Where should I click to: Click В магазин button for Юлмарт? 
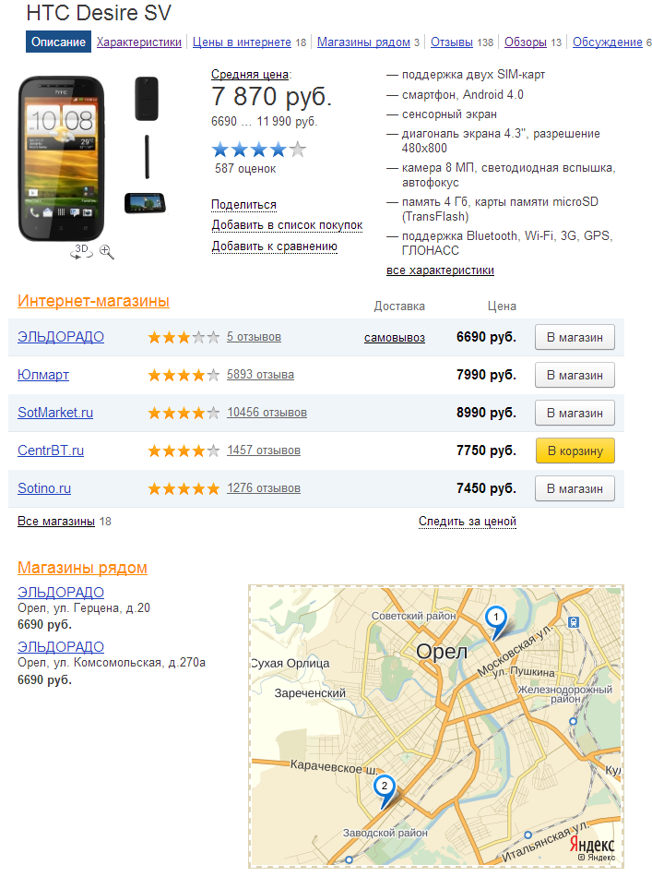(x=575, y=376)
